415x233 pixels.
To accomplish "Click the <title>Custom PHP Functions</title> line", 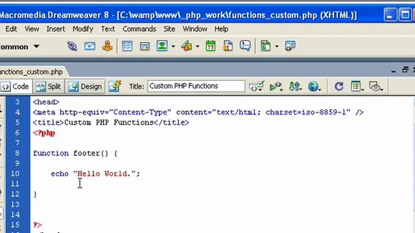I will (111, 122).
